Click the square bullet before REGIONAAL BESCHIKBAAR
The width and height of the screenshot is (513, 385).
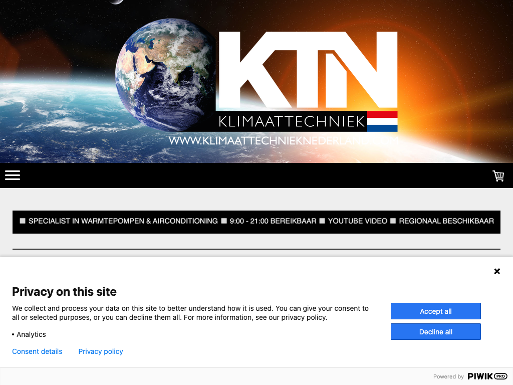pyautogui.click(x=393, y=221)
